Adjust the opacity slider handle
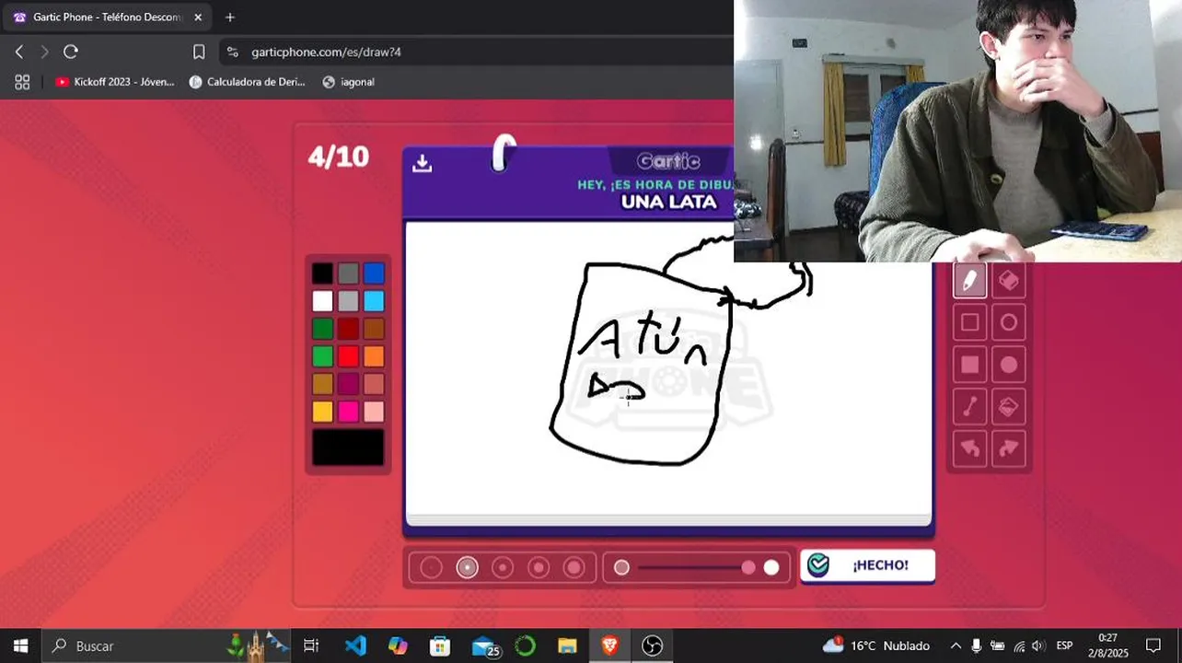Screen dimensions: 1182x663 (x=748, y=567)
